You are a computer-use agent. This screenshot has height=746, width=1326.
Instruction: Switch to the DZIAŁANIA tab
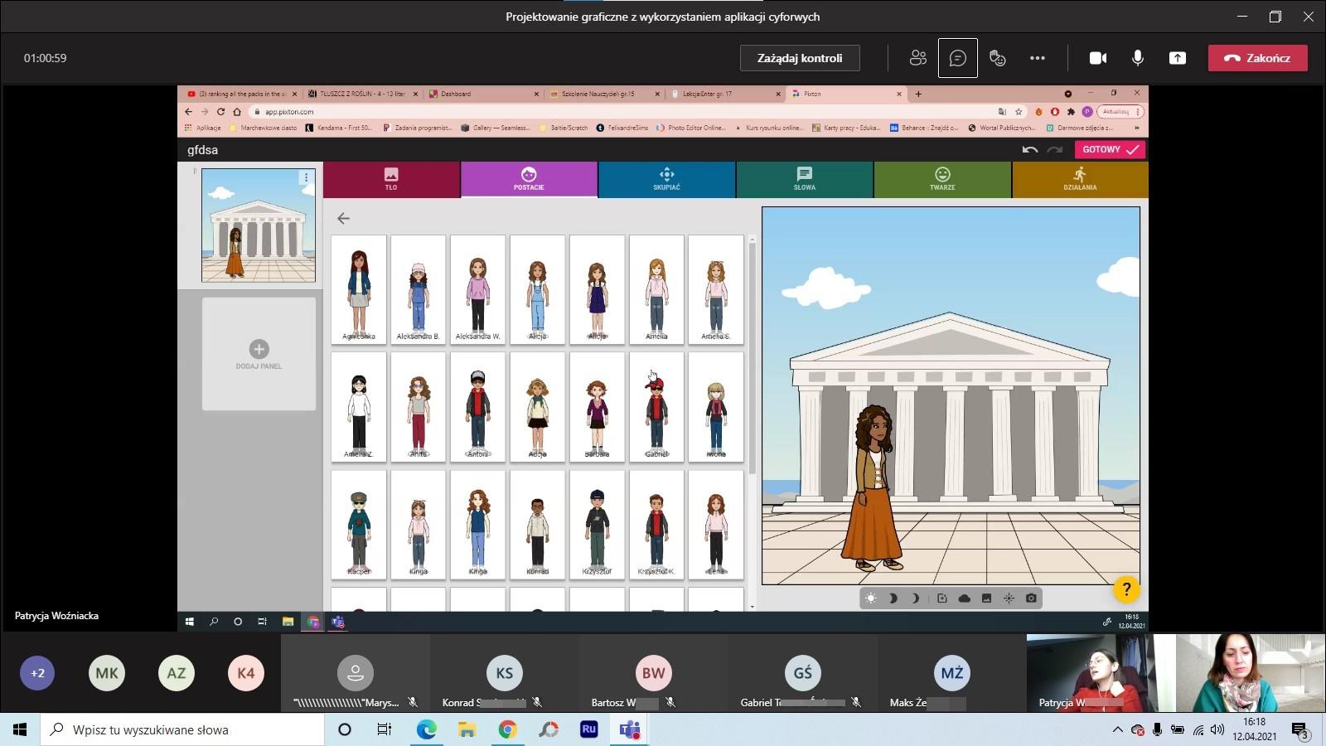[x=1080, y=179]
